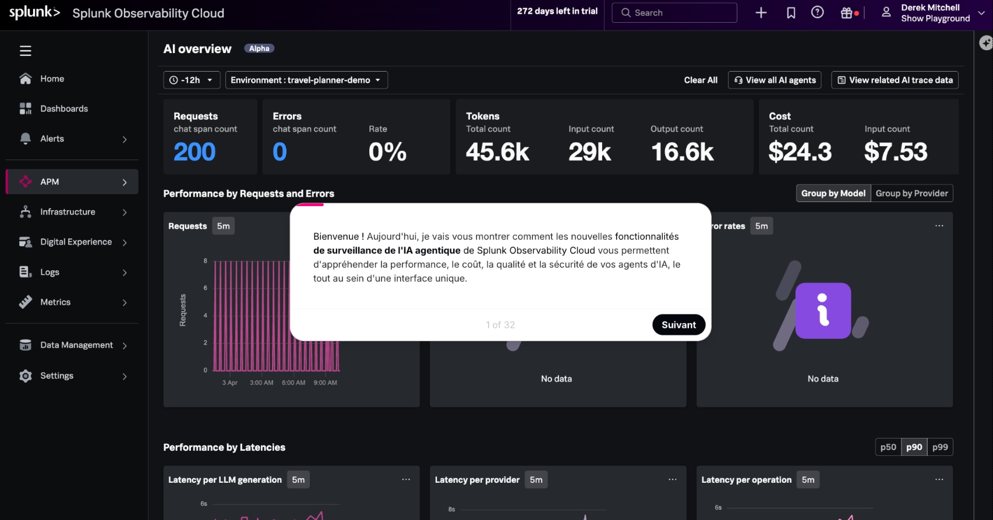Expand user account menu chevron
Screen dimensions: 993x520
click(x=981, y=13)
